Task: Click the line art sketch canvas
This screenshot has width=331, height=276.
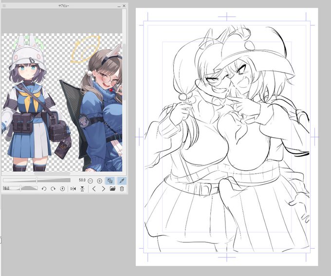Action: (227, 137)
